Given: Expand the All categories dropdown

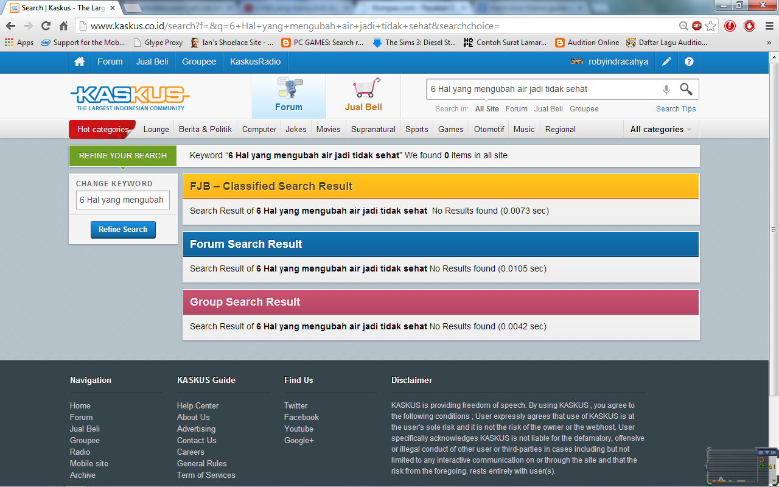Looking at the screenshot, I should pos(661,129).
